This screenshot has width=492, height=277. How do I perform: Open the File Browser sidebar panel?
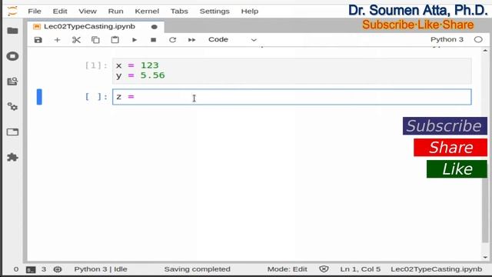click(12, 31)
